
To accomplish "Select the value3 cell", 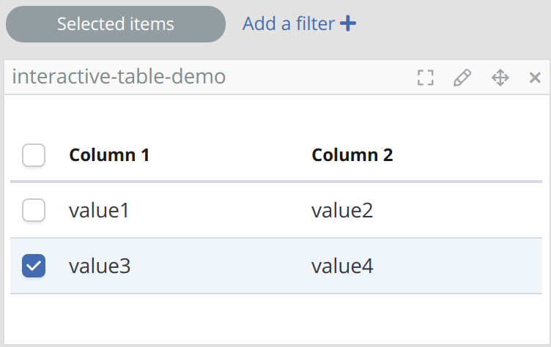I will tap(100, 266).
